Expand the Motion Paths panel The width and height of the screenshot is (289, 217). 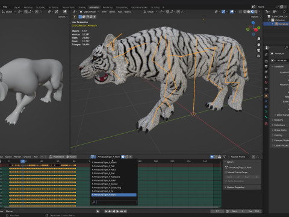click(x=280, y=130)
